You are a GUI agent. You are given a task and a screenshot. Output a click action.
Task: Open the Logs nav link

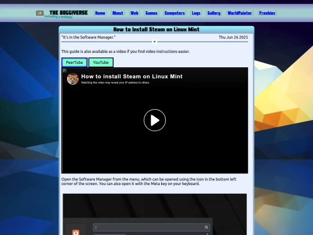(196, 13)
